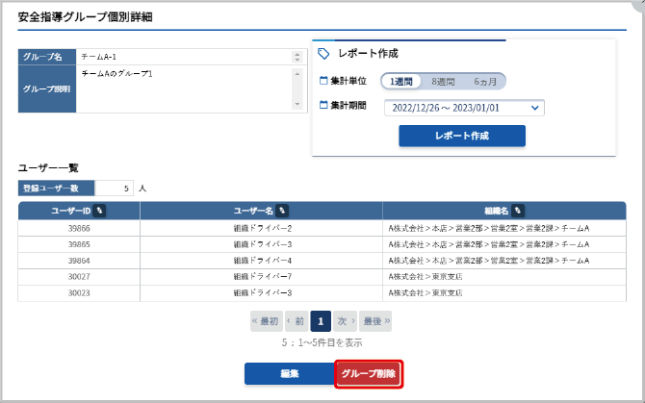Click the red グループ削除 button
Viewport: 645px width, 403px height.
368,373
